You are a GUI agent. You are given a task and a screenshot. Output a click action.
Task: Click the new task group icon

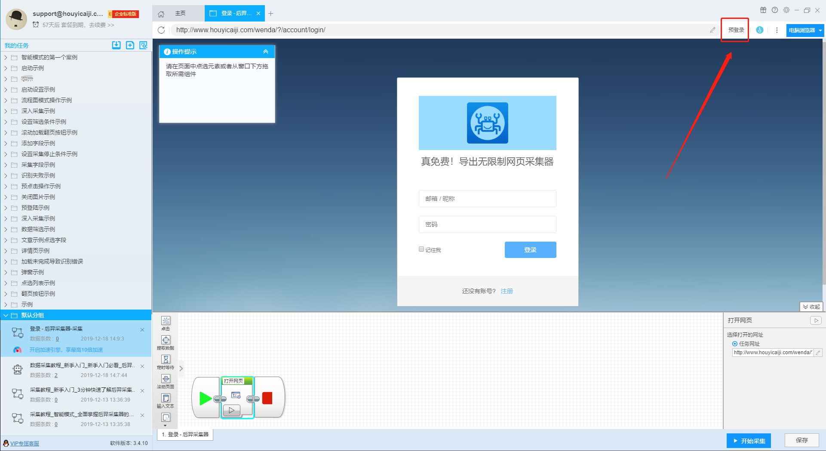(130, 45)
